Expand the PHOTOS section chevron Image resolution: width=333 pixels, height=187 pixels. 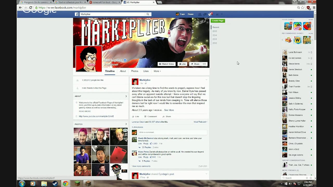point(126,124)
